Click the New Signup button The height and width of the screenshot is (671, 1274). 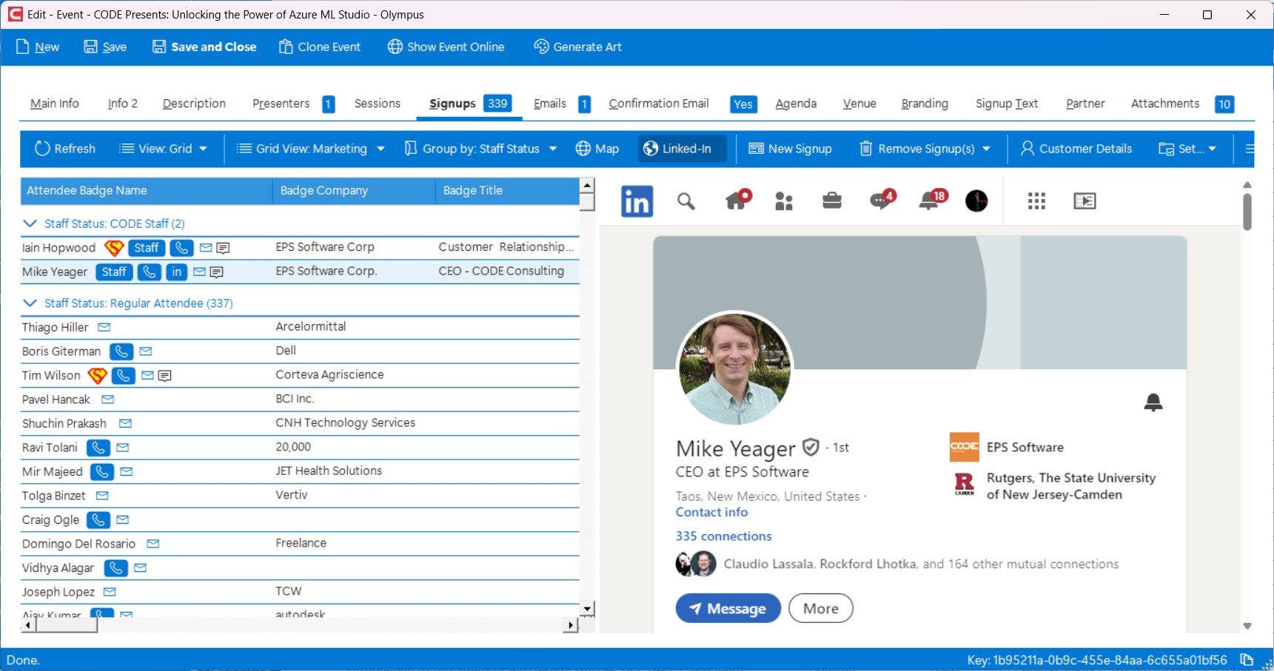[x=790, y=149]
